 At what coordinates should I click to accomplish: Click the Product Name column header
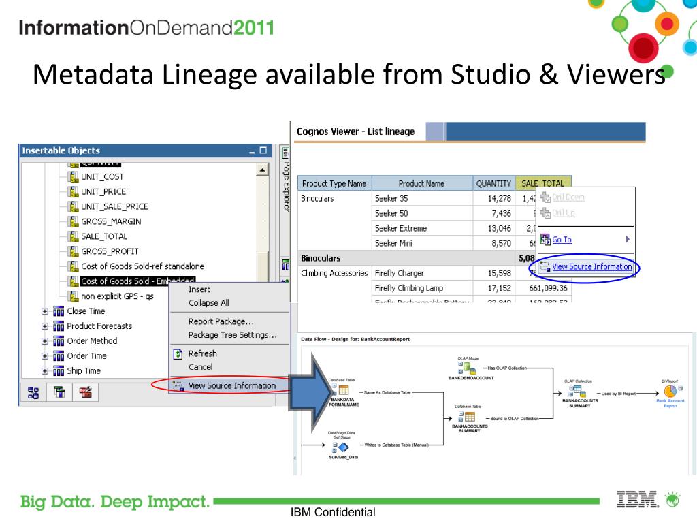pos(421,183)
